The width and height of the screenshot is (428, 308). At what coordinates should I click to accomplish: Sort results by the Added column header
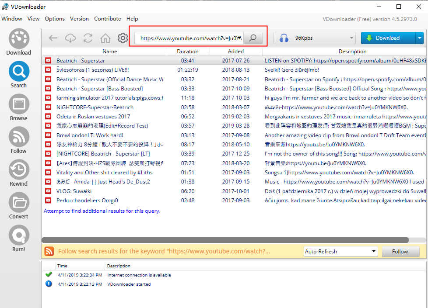coord(236,51)
